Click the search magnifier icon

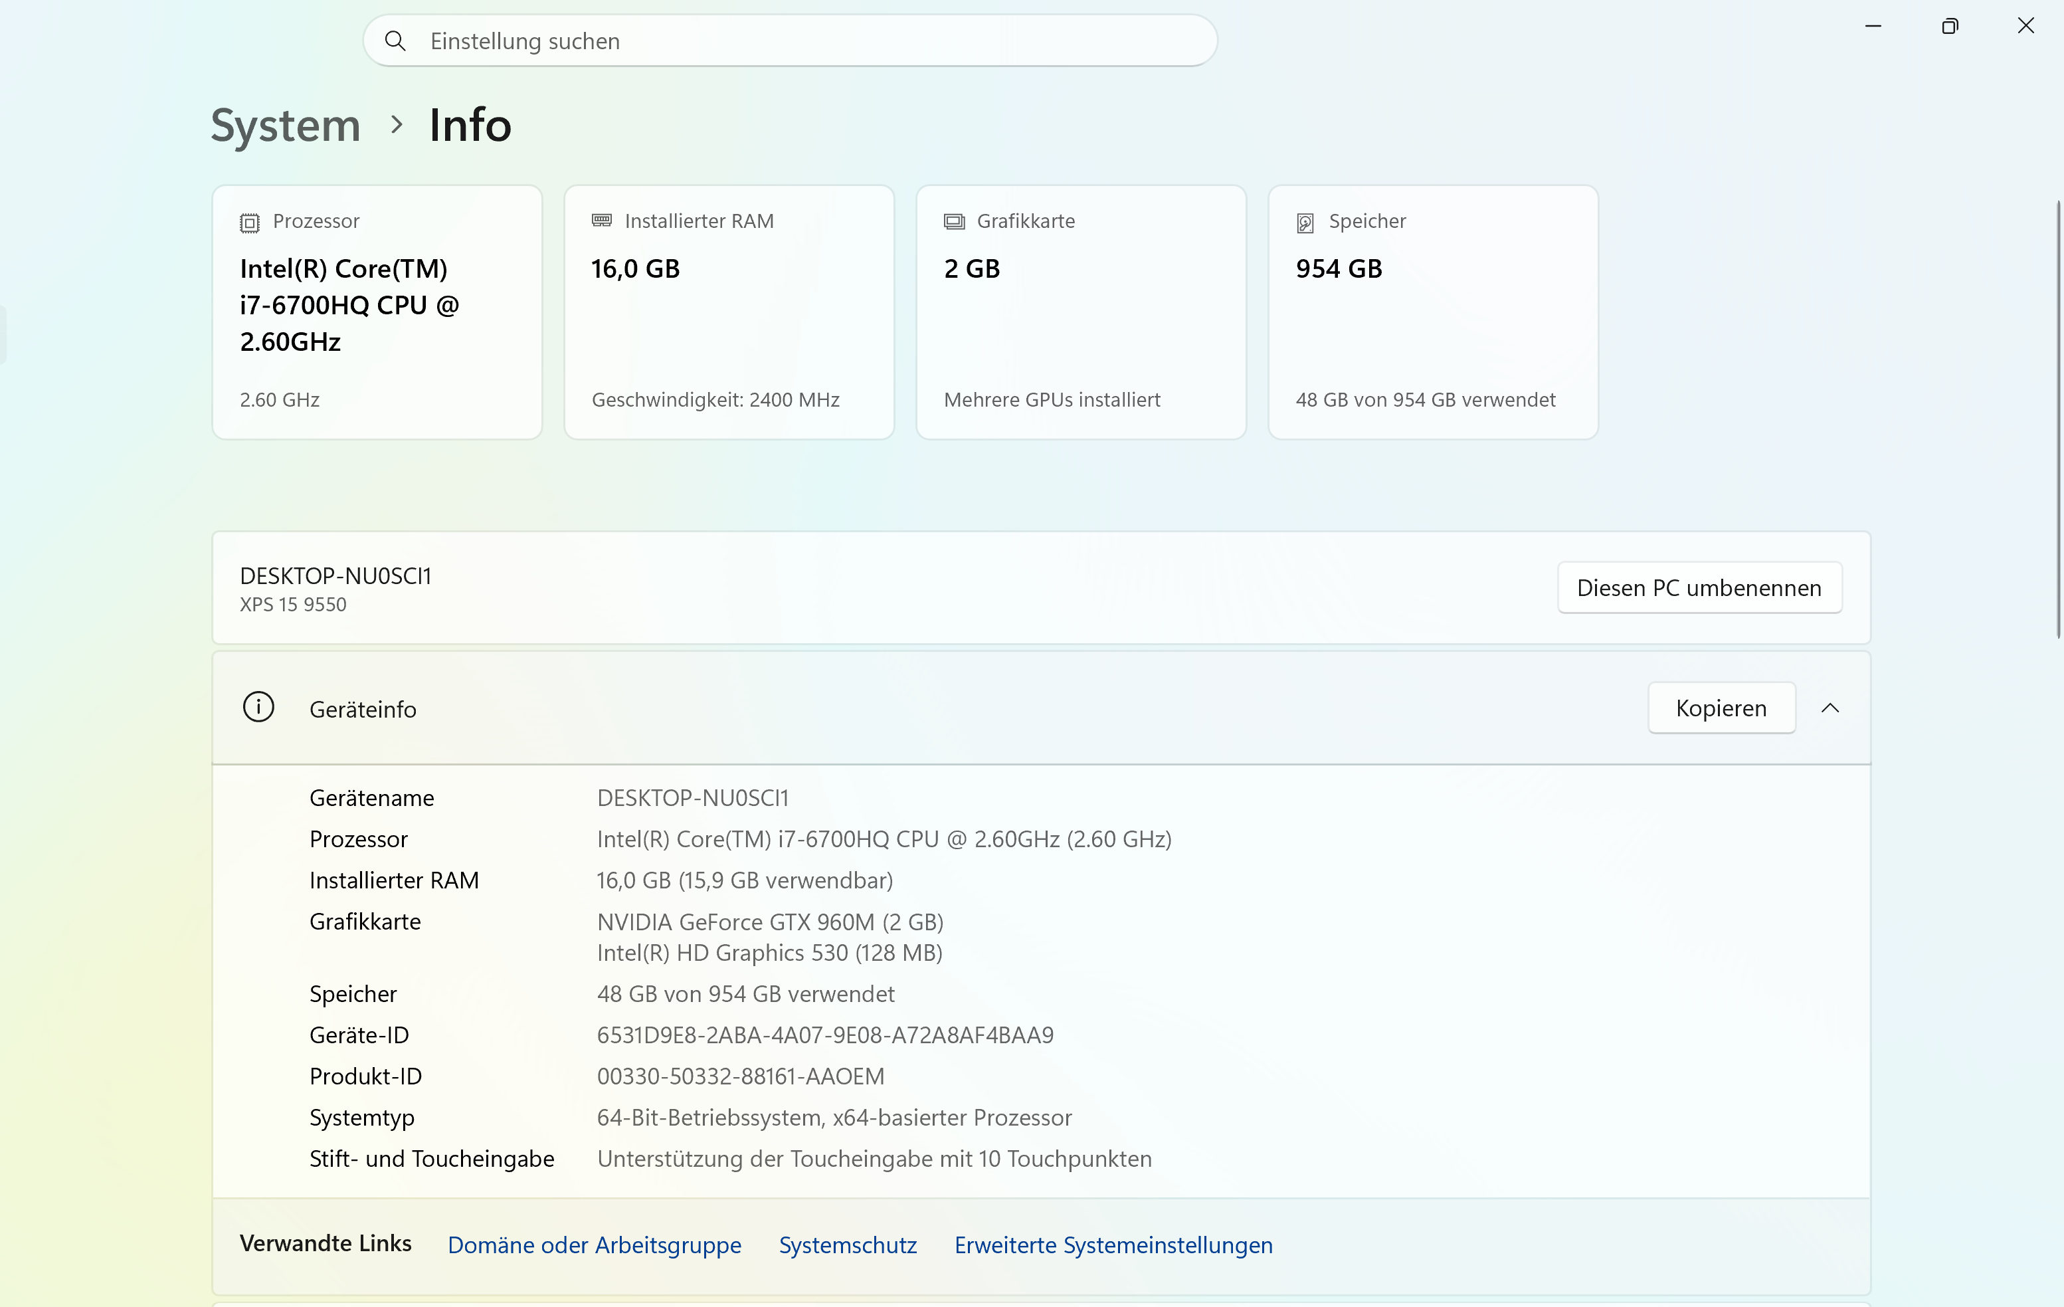click(x=395, y=41)
